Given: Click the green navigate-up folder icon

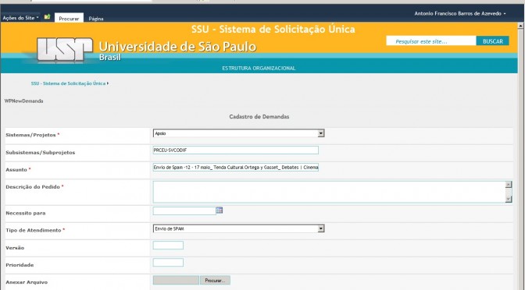Looking at the screenshot, I should (x=47, y=16).
